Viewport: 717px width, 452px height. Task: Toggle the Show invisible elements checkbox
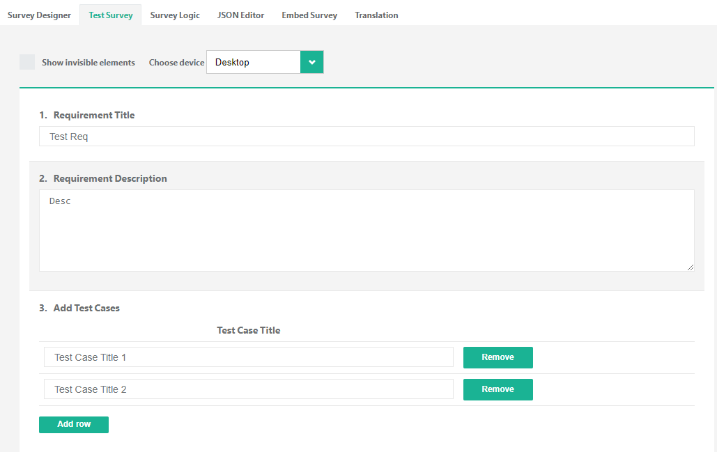[x=27, y=62]
